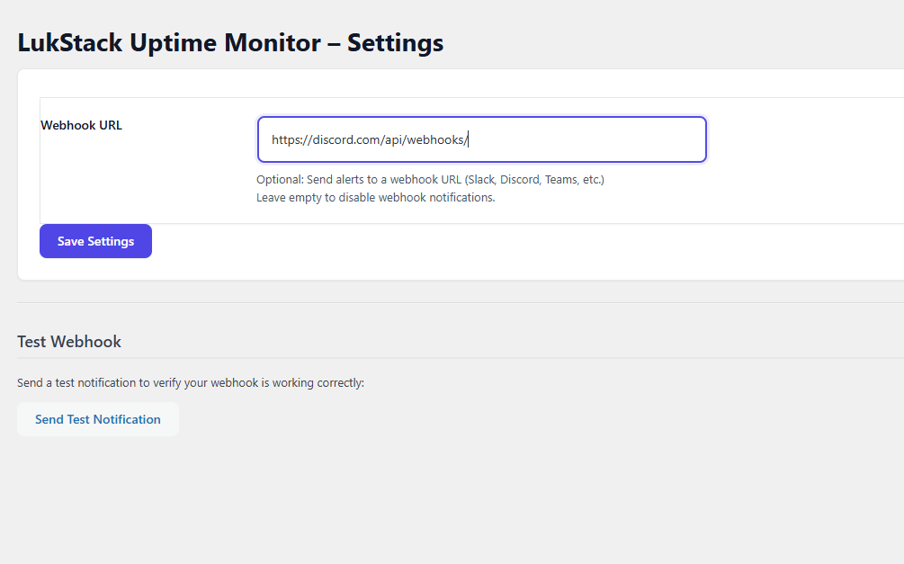Click the word 'Settings' in the page title
Viewport: 904px width, 564px height.
click(x=395, y=42)
